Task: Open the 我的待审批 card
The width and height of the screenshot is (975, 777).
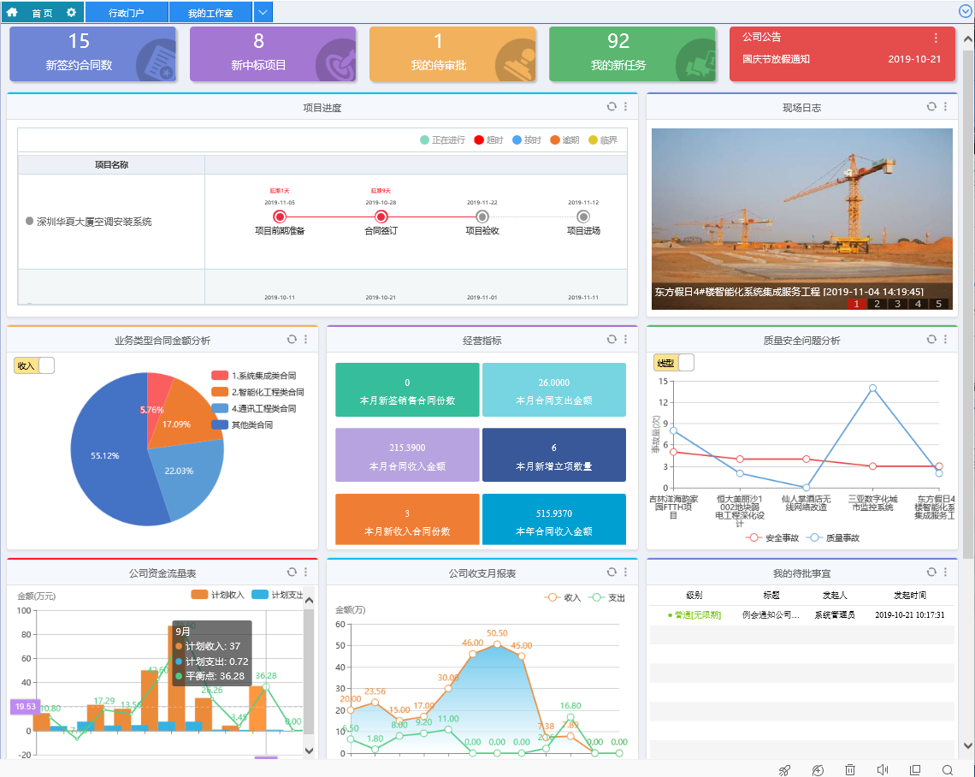Action: pyautogui.click(x=452, y=54)
